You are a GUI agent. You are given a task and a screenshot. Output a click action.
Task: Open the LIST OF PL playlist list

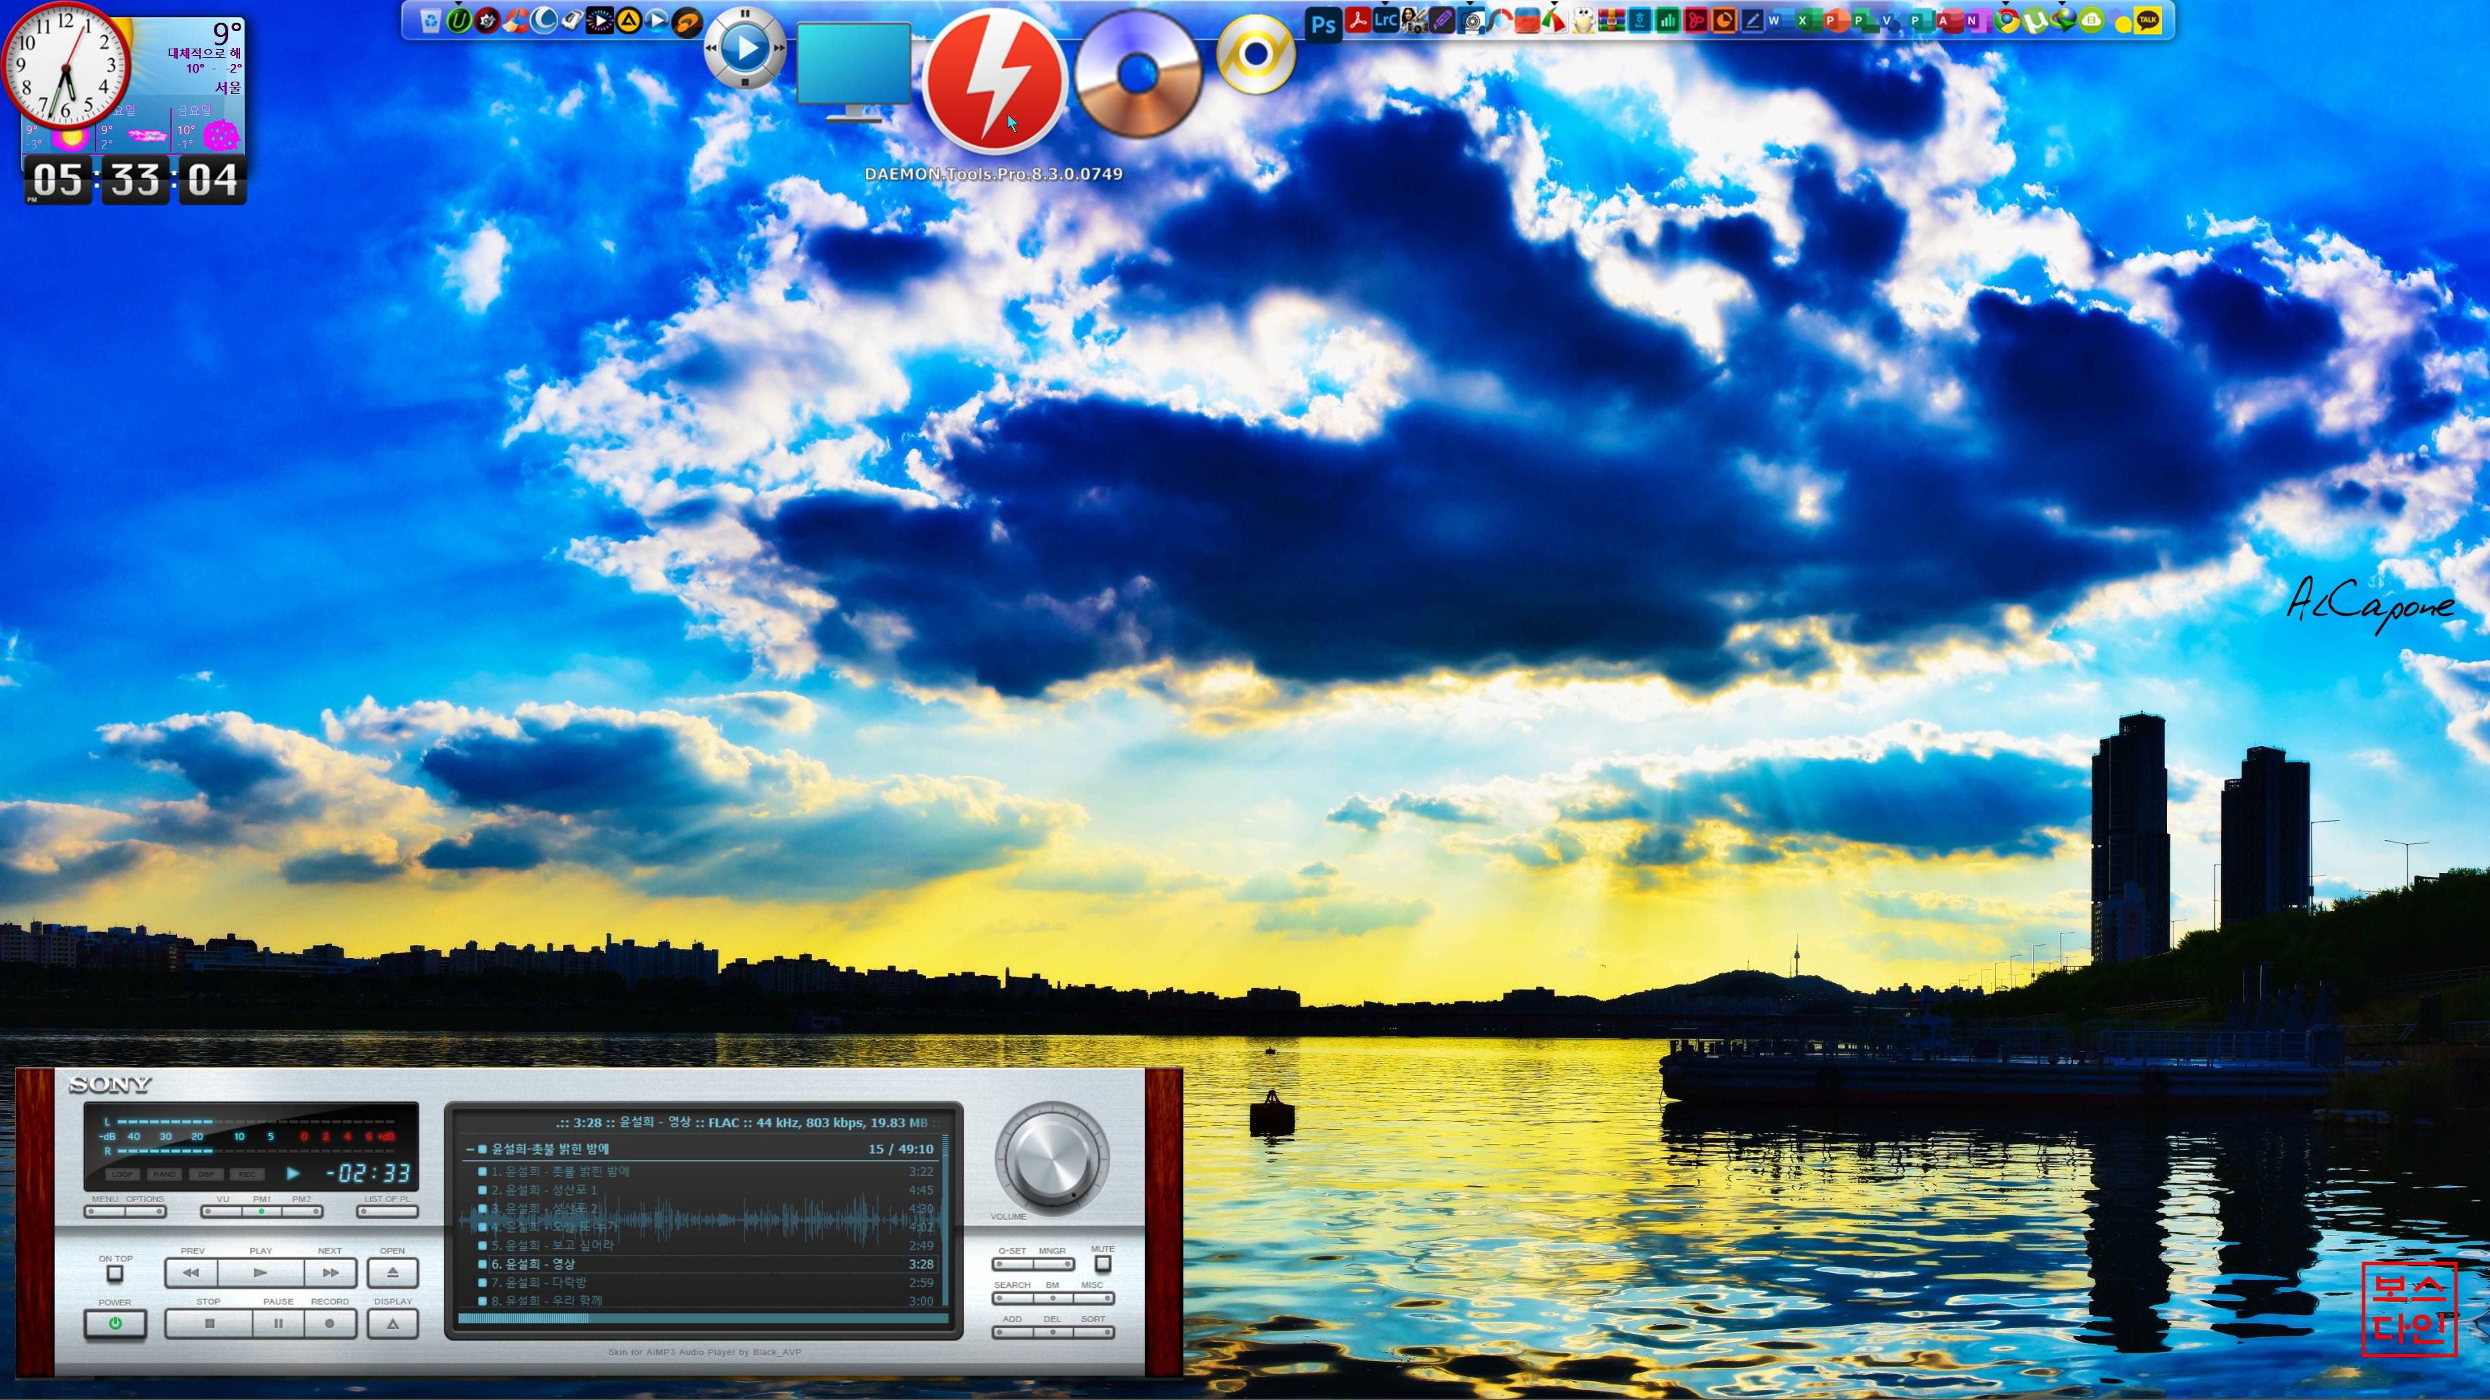(388, 1211)
